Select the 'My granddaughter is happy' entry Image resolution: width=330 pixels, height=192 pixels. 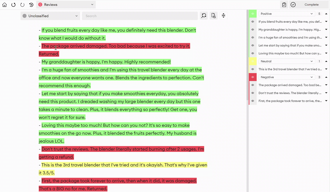click(290, 30)
